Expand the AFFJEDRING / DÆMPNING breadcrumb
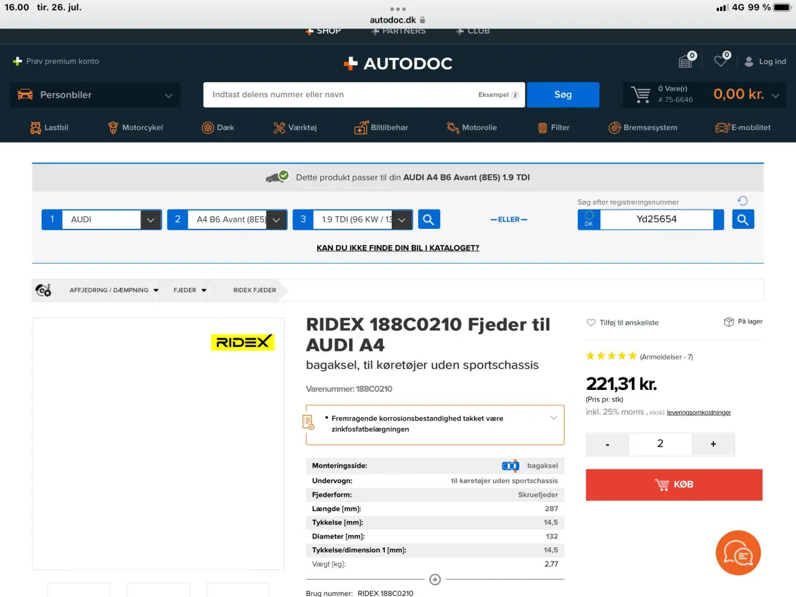Viewport: 796px width, 597px height. coord(114,290)
